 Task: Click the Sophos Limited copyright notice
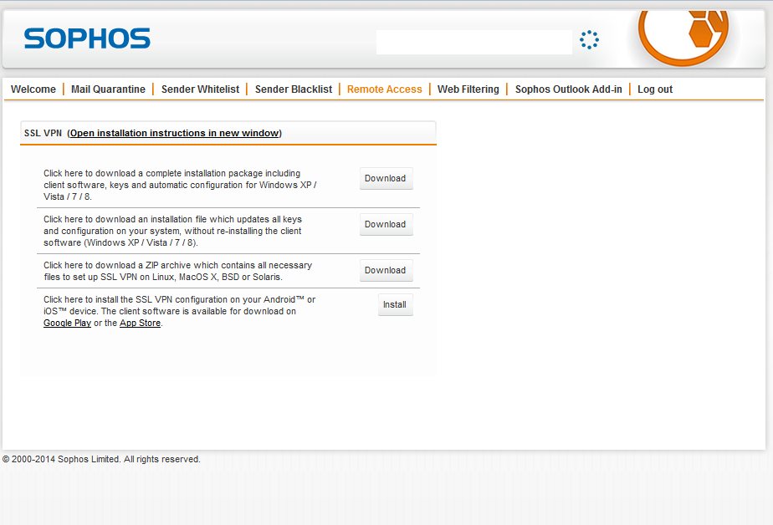point(101,459)
